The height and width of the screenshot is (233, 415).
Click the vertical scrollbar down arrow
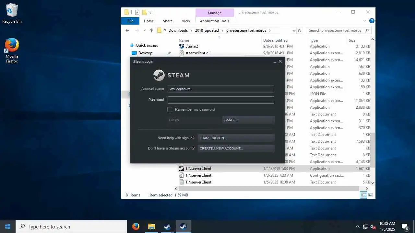tap(373, 183)
